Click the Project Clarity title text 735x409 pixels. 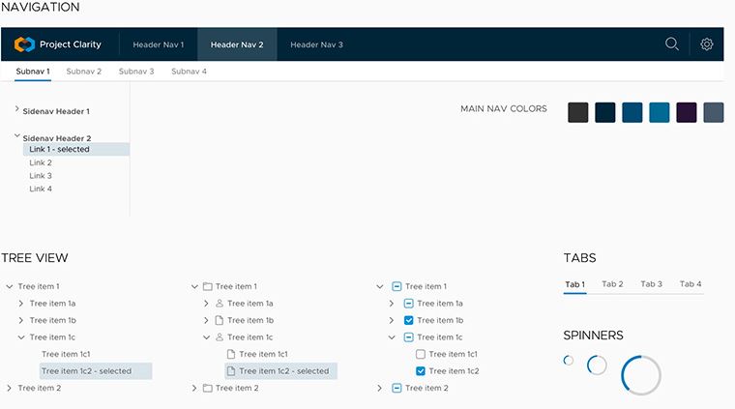[x=71, y=44]
